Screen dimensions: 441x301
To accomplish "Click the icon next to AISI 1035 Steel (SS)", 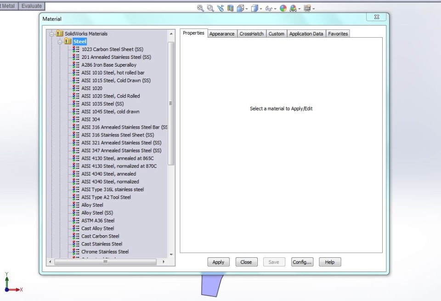I will tap(76, 104).
